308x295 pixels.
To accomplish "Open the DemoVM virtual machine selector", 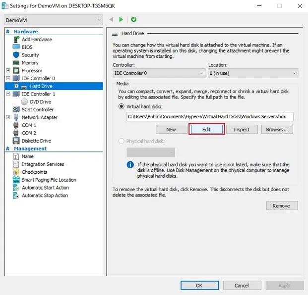I will (x=53, y=20).
